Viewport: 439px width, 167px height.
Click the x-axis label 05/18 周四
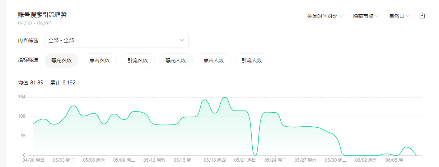[215, 161]
